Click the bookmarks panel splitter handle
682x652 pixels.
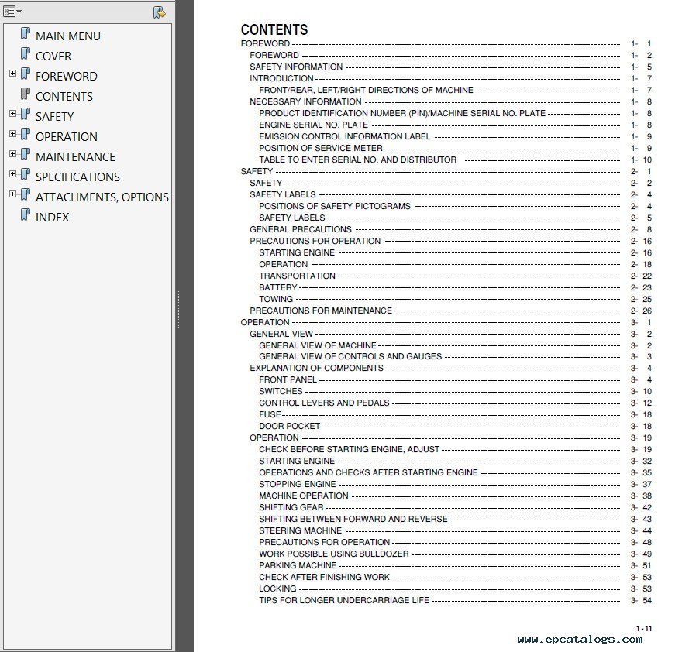[x=178, y=310]
